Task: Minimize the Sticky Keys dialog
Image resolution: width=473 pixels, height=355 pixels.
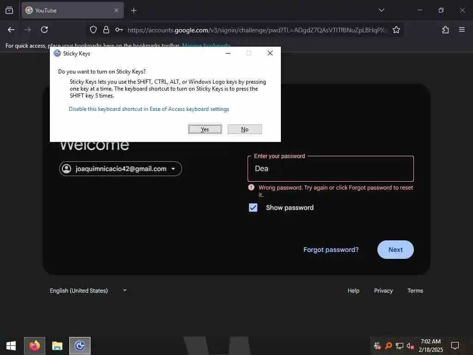Action: 228,53
